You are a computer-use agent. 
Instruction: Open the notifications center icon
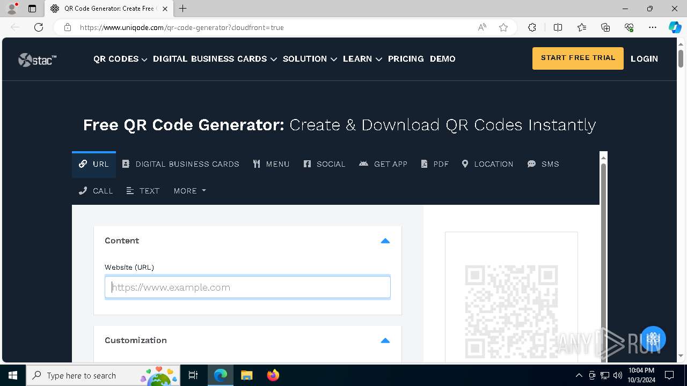[x=669, y=375]
